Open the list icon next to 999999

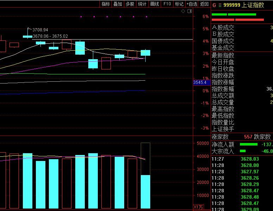click(220, 5)
